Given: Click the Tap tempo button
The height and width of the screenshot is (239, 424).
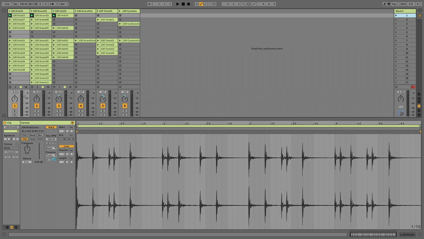Looking at the screenshot, I should click(15, 4).
